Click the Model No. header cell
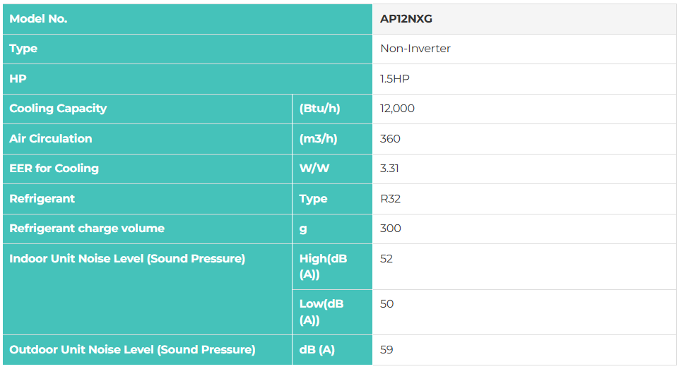 click(x=38, y=19)
